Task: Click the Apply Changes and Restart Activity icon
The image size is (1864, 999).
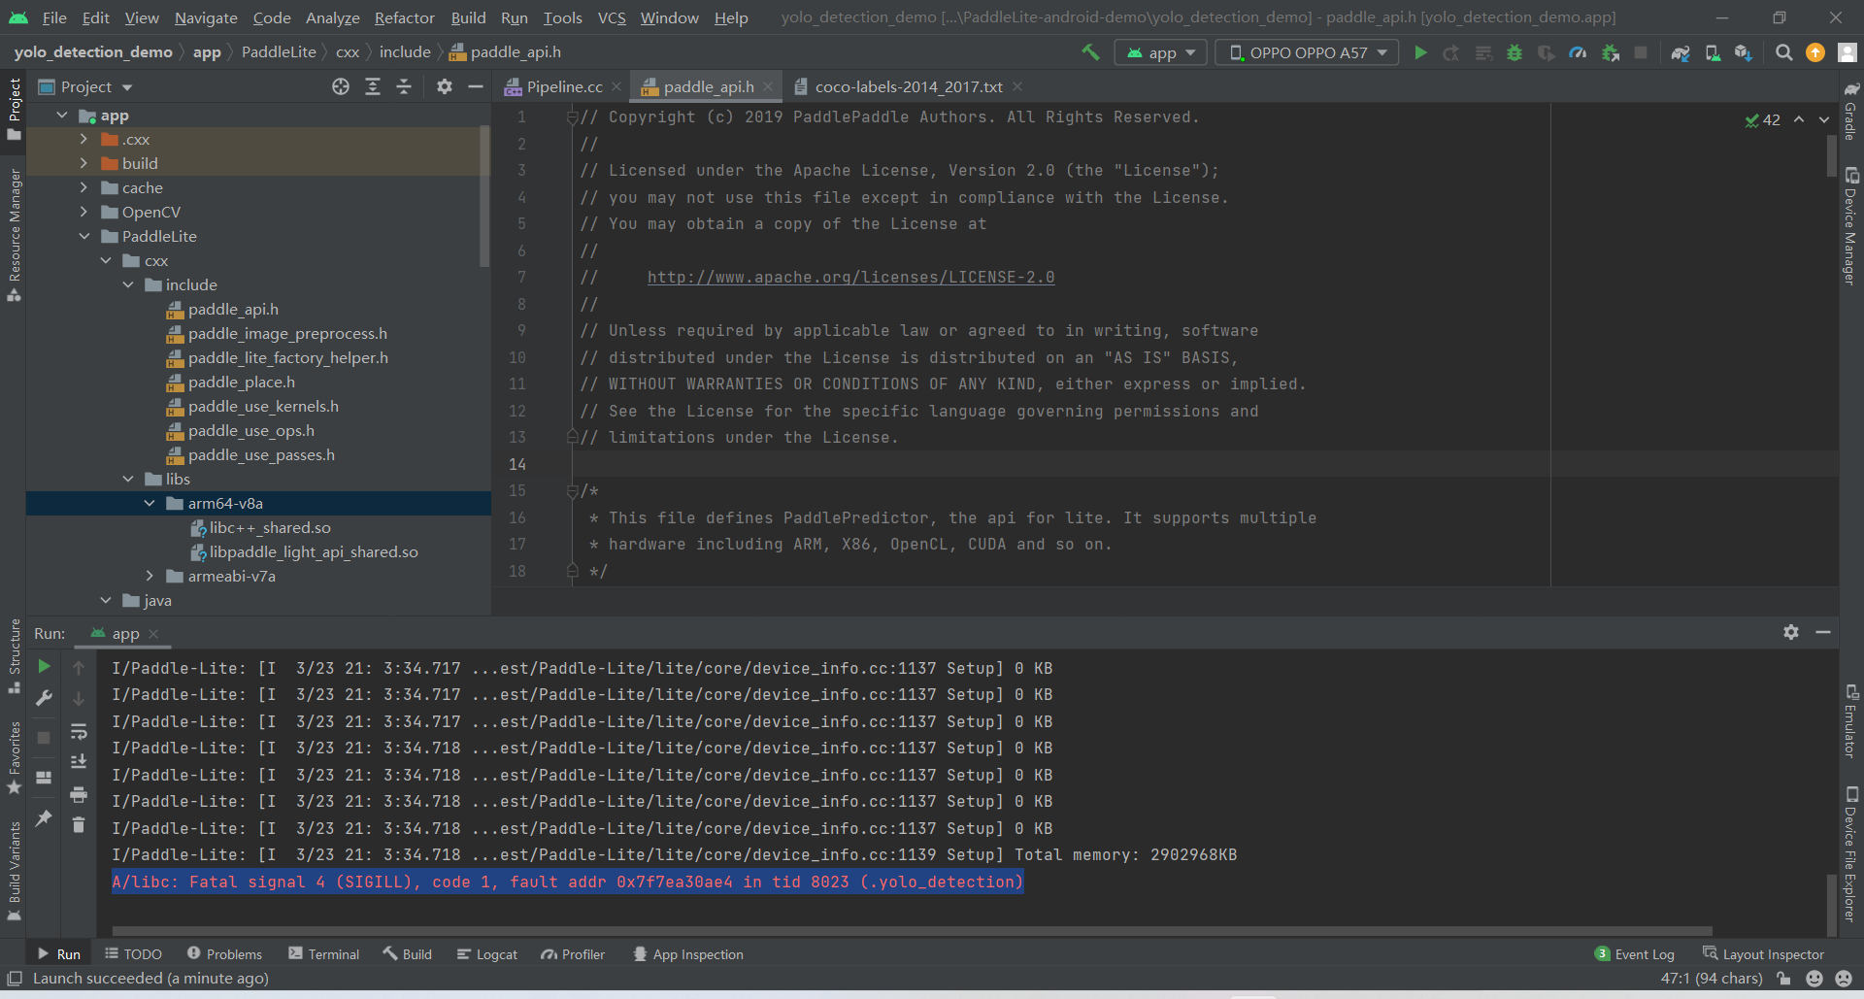Action: [x=1451, y=52]
